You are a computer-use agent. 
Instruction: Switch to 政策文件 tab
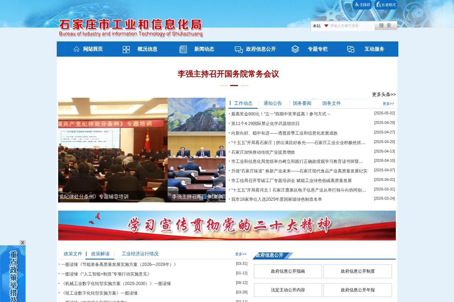click(73, 254)
